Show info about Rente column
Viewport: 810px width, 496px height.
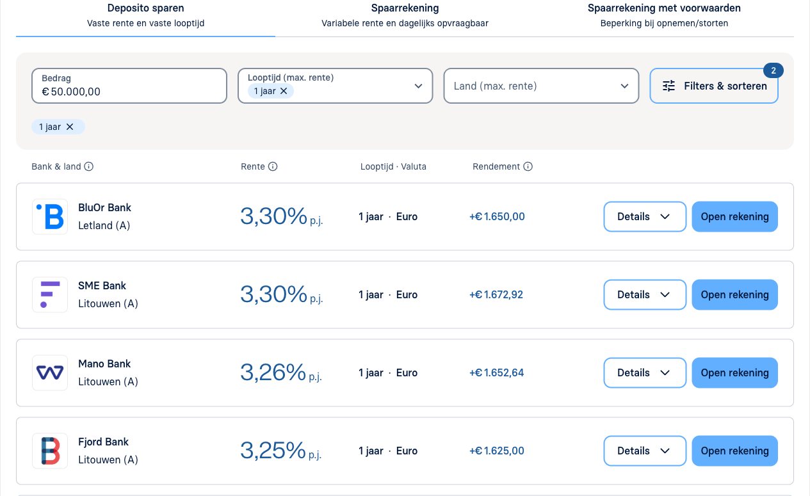273,166
